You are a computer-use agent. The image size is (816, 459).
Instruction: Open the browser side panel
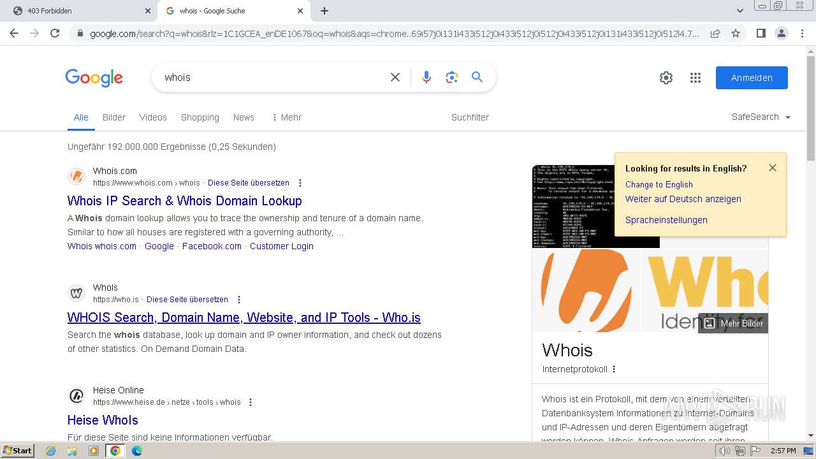tap(761, 33)
